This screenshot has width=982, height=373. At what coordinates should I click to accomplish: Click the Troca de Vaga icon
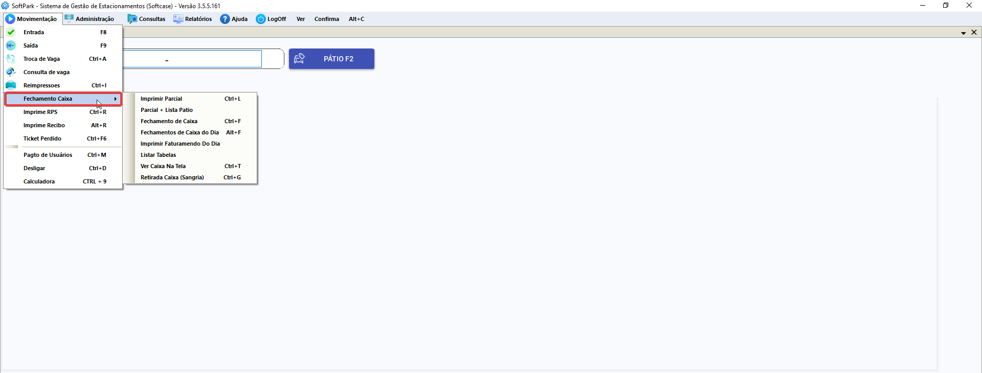11,59
